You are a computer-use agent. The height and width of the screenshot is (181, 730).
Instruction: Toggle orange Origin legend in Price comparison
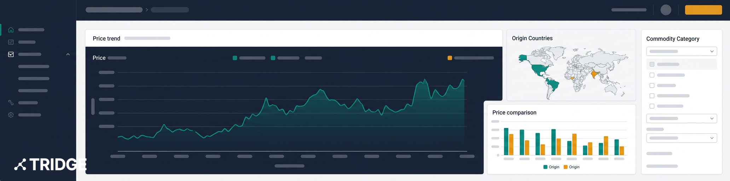point(572,167)
